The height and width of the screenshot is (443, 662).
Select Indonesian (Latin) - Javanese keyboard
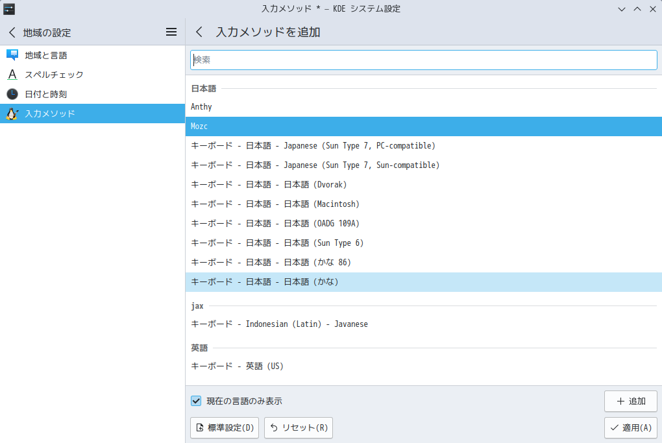click(423, 324)
